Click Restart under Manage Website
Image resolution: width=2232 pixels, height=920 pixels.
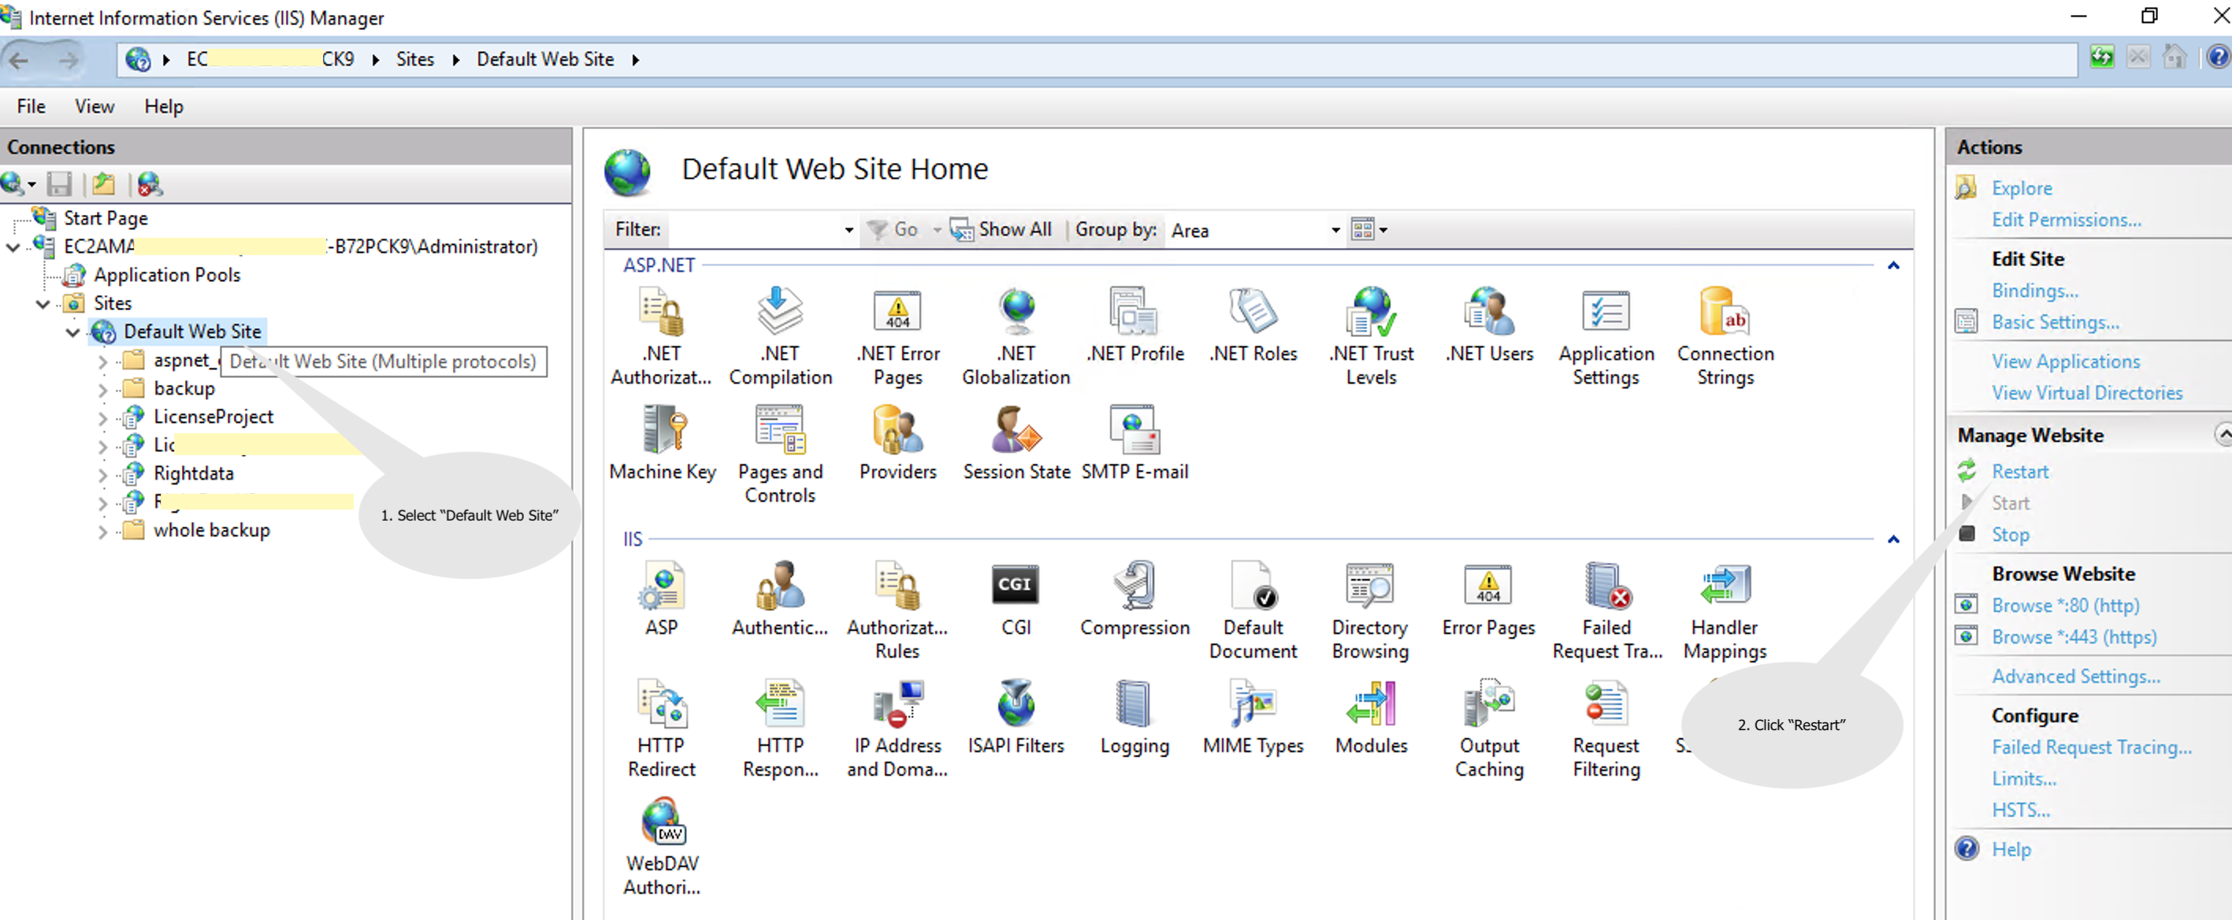pyautogui.click(x=2018, y=471)
